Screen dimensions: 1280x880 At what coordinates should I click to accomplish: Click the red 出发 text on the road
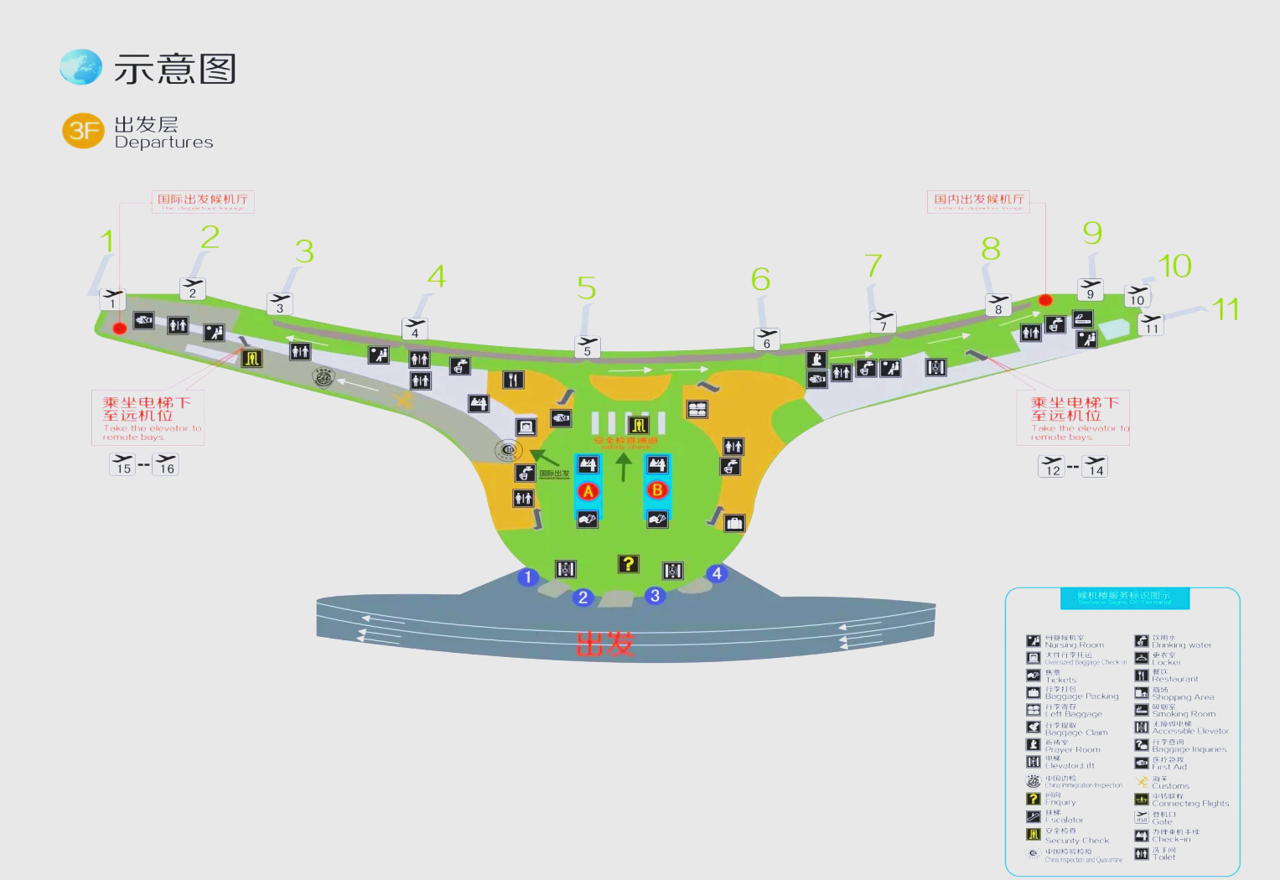coord(605,644)
